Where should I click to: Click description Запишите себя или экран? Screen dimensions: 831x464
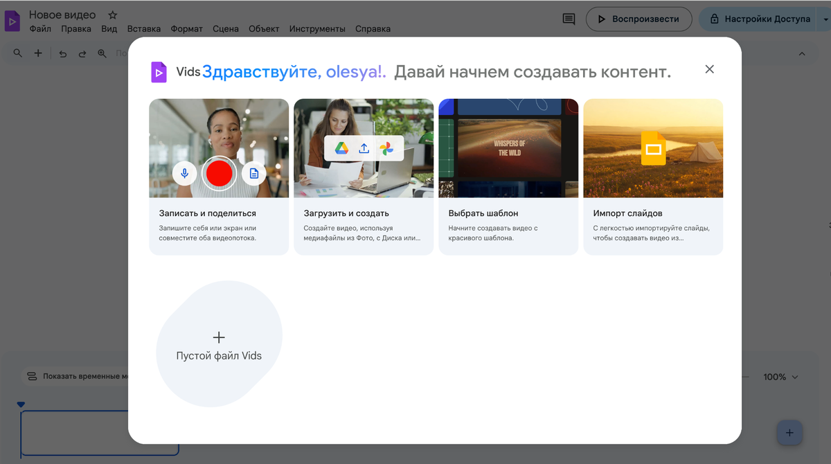207,233
